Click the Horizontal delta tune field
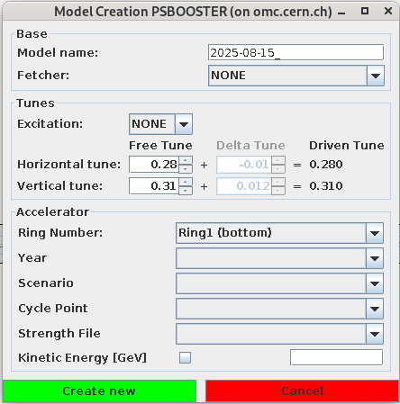400x404 pixels. pyautogui.click(x=244, y=165)
